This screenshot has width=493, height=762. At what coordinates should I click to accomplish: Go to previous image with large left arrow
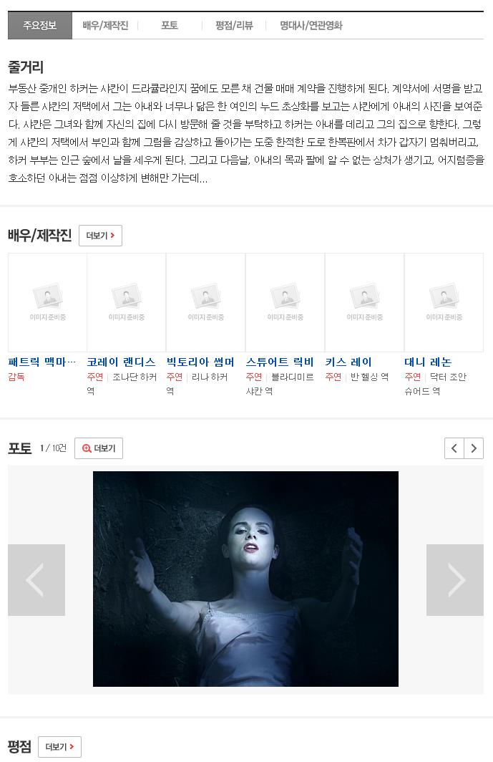[36, 580]
